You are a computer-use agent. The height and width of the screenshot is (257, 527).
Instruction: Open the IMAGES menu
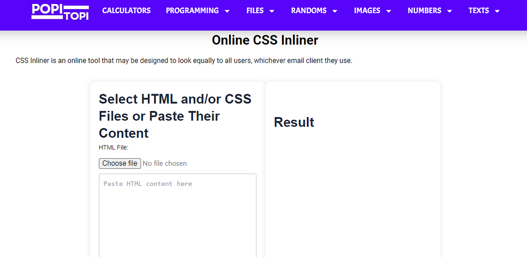[368, 11]
